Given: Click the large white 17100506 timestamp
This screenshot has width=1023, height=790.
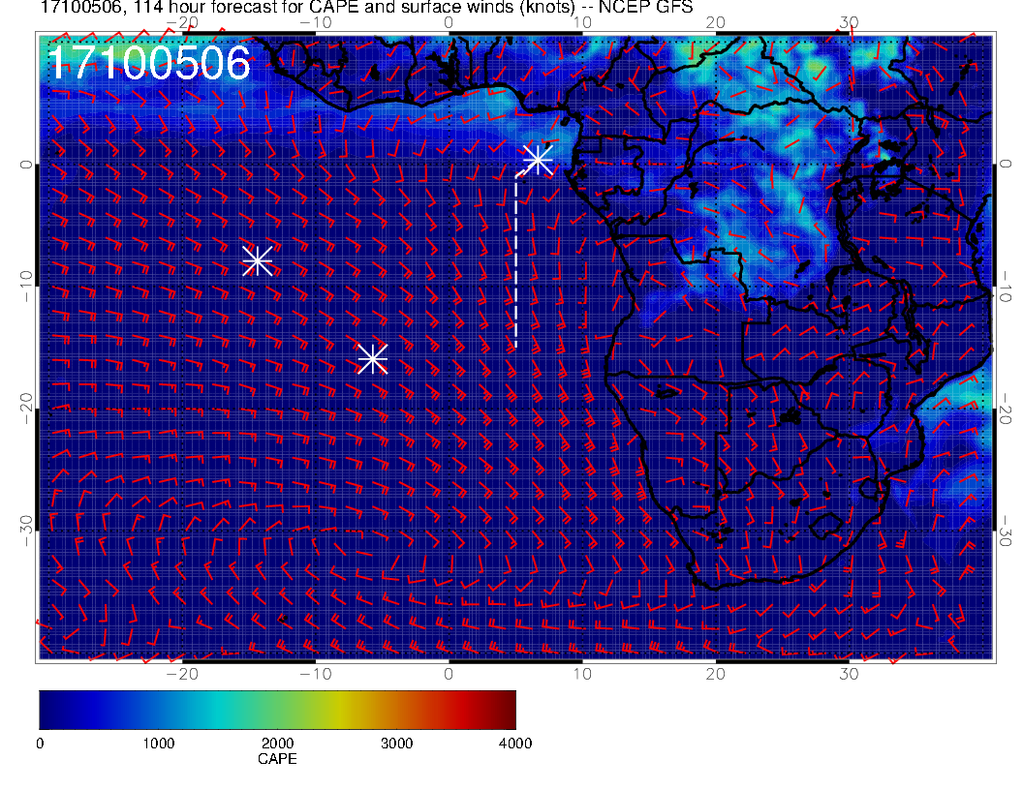Looking at the screenshot, I should point(148,64).
